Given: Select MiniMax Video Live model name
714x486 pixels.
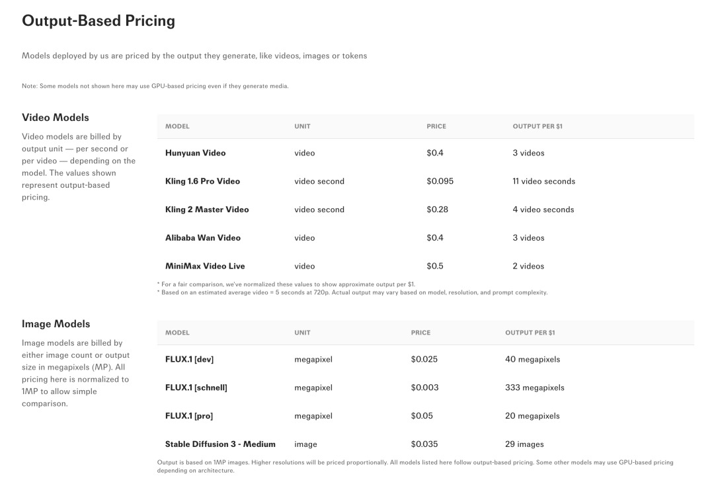Looking at the screenshot, I should pyautogui.click(x=205, y=266).
